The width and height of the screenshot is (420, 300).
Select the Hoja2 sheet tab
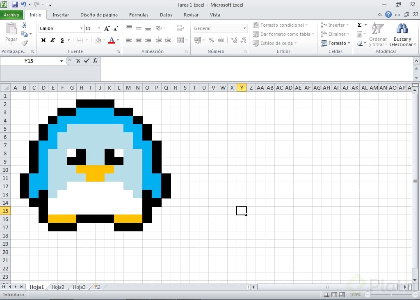(58, 287)
